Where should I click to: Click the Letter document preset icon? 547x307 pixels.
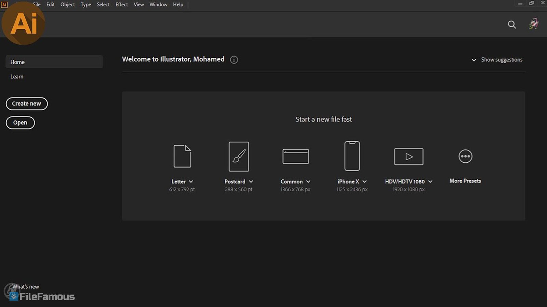(x=182, y=156)
